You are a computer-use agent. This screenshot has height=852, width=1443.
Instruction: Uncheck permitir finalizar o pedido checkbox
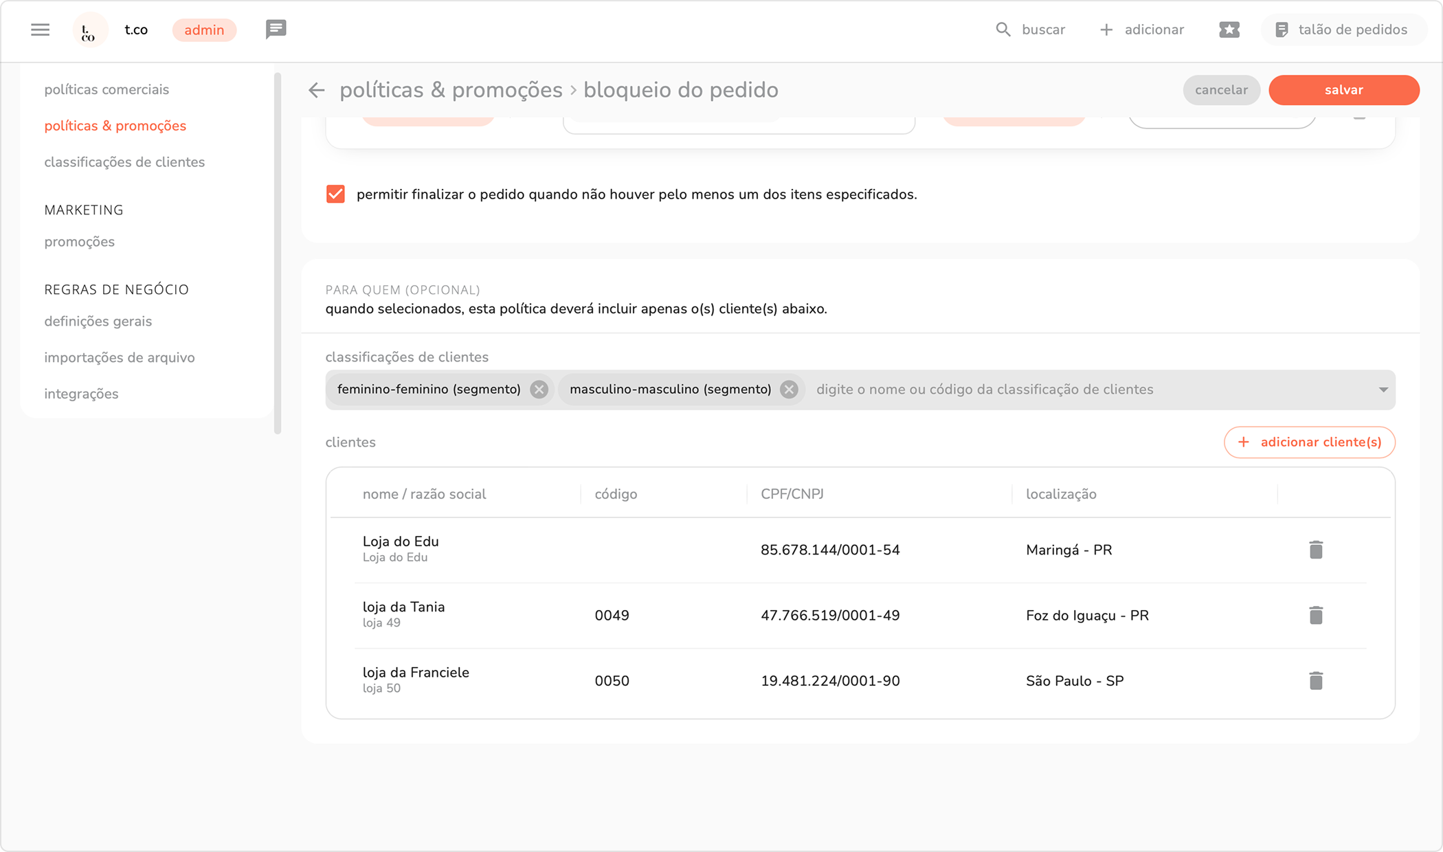pyautogui.click(x=335, y=194)
